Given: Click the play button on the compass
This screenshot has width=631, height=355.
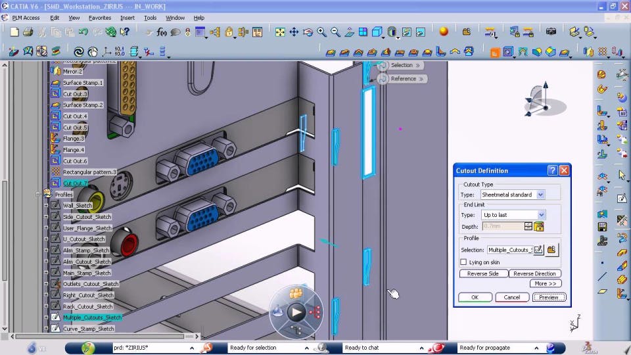Looking at the screenshot, I should pos(297,312).
